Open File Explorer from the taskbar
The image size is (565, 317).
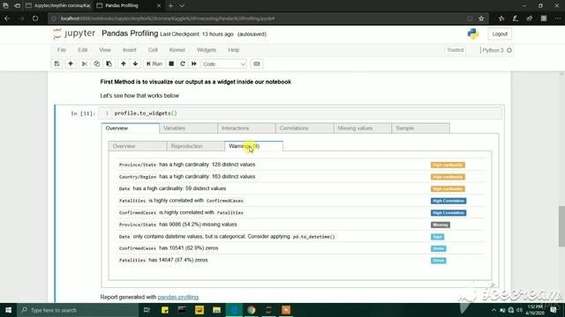pos(216,310)
